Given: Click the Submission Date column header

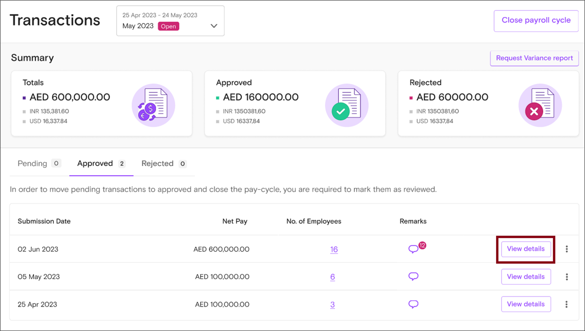Looking at the screenshot, I should [44, 221].
